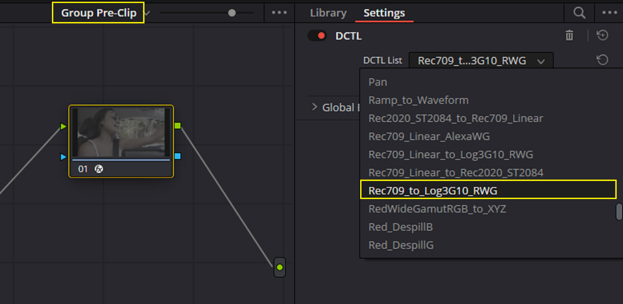
Task: Click the DCTL dropdown list scrollbar thumb
Action: 619,212
